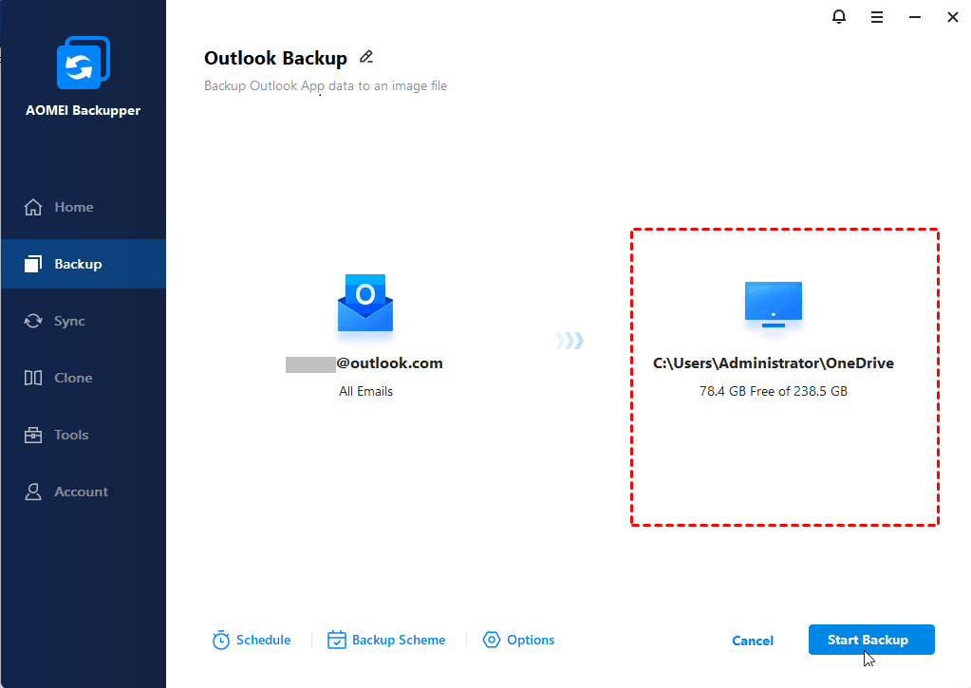Image resolution: width=971 pixels, height=688 pixels.
Task: Click the Schedule clock icon
Action: (221, 641)
